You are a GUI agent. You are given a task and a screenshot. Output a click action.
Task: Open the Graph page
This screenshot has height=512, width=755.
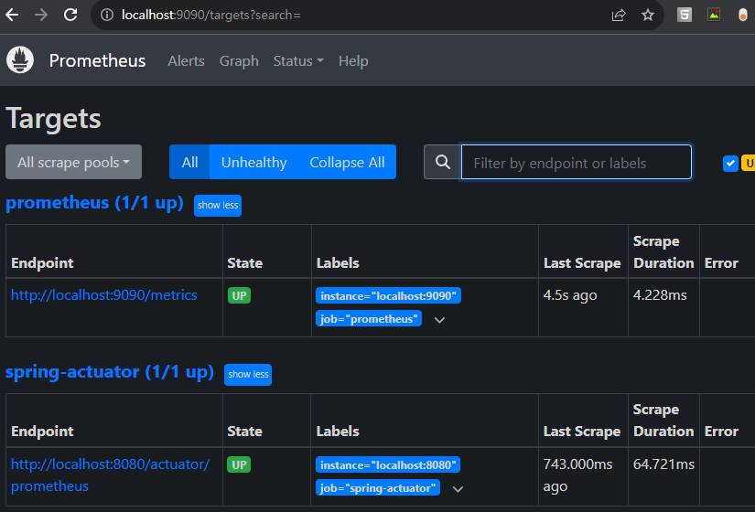click(239, 61)
